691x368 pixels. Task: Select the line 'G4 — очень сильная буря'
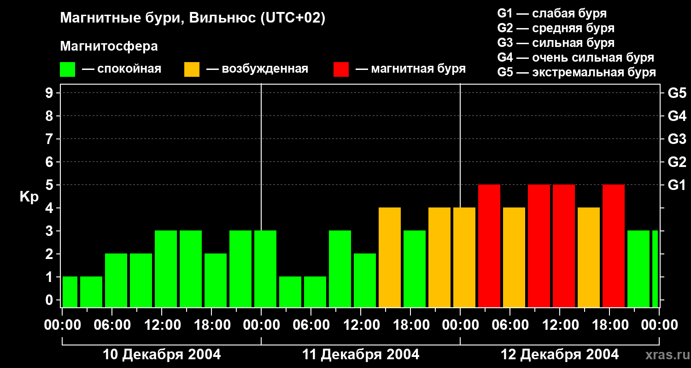575,57
